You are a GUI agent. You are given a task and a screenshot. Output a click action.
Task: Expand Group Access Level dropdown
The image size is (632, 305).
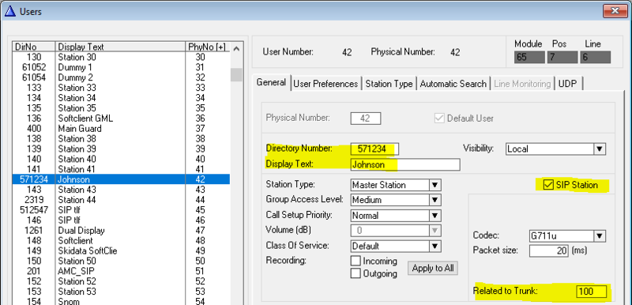(x=435, y=200)
